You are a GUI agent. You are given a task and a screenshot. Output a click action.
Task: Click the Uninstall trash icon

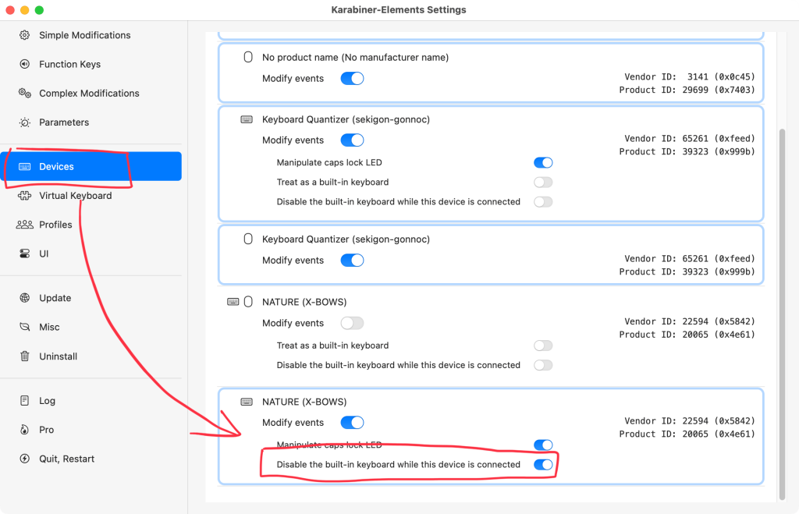click(24, 356)
